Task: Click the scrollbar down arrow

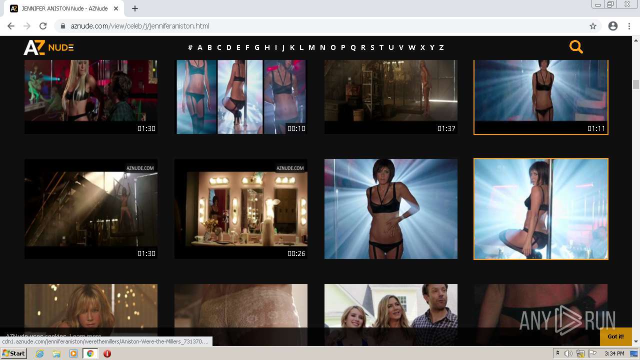Action: [636, 341]
